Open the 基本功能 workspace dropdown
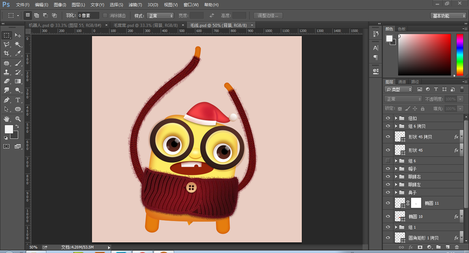469x253 pixels. click(x=448, y=16)
